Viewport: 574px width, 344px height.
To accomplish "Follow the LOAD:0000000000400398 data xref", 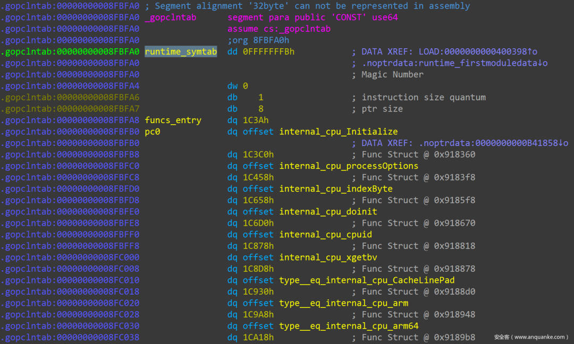I will click(x=478, y=51).
